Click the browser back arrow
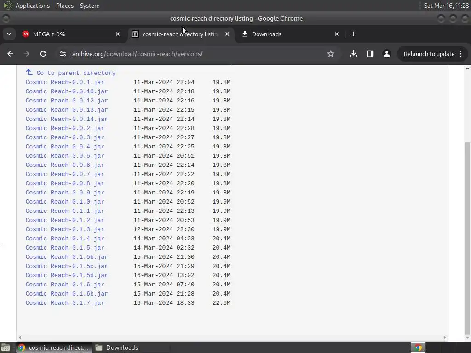Image resolution: width=471 pixels, height=353 pixels. [x=10, y=54]
